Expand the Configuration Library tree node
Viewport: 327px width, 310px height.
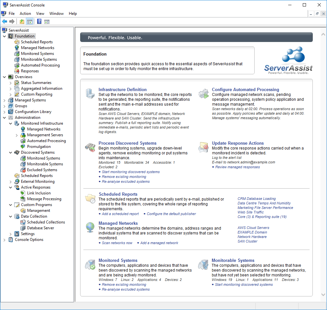tap(5, 112)
